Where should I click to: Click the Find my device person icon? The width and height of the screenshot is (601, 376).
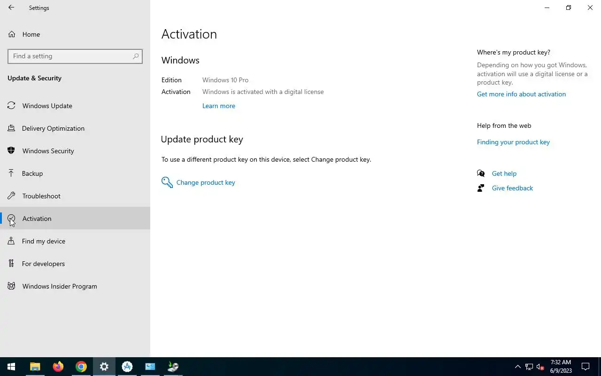[11, 241]
